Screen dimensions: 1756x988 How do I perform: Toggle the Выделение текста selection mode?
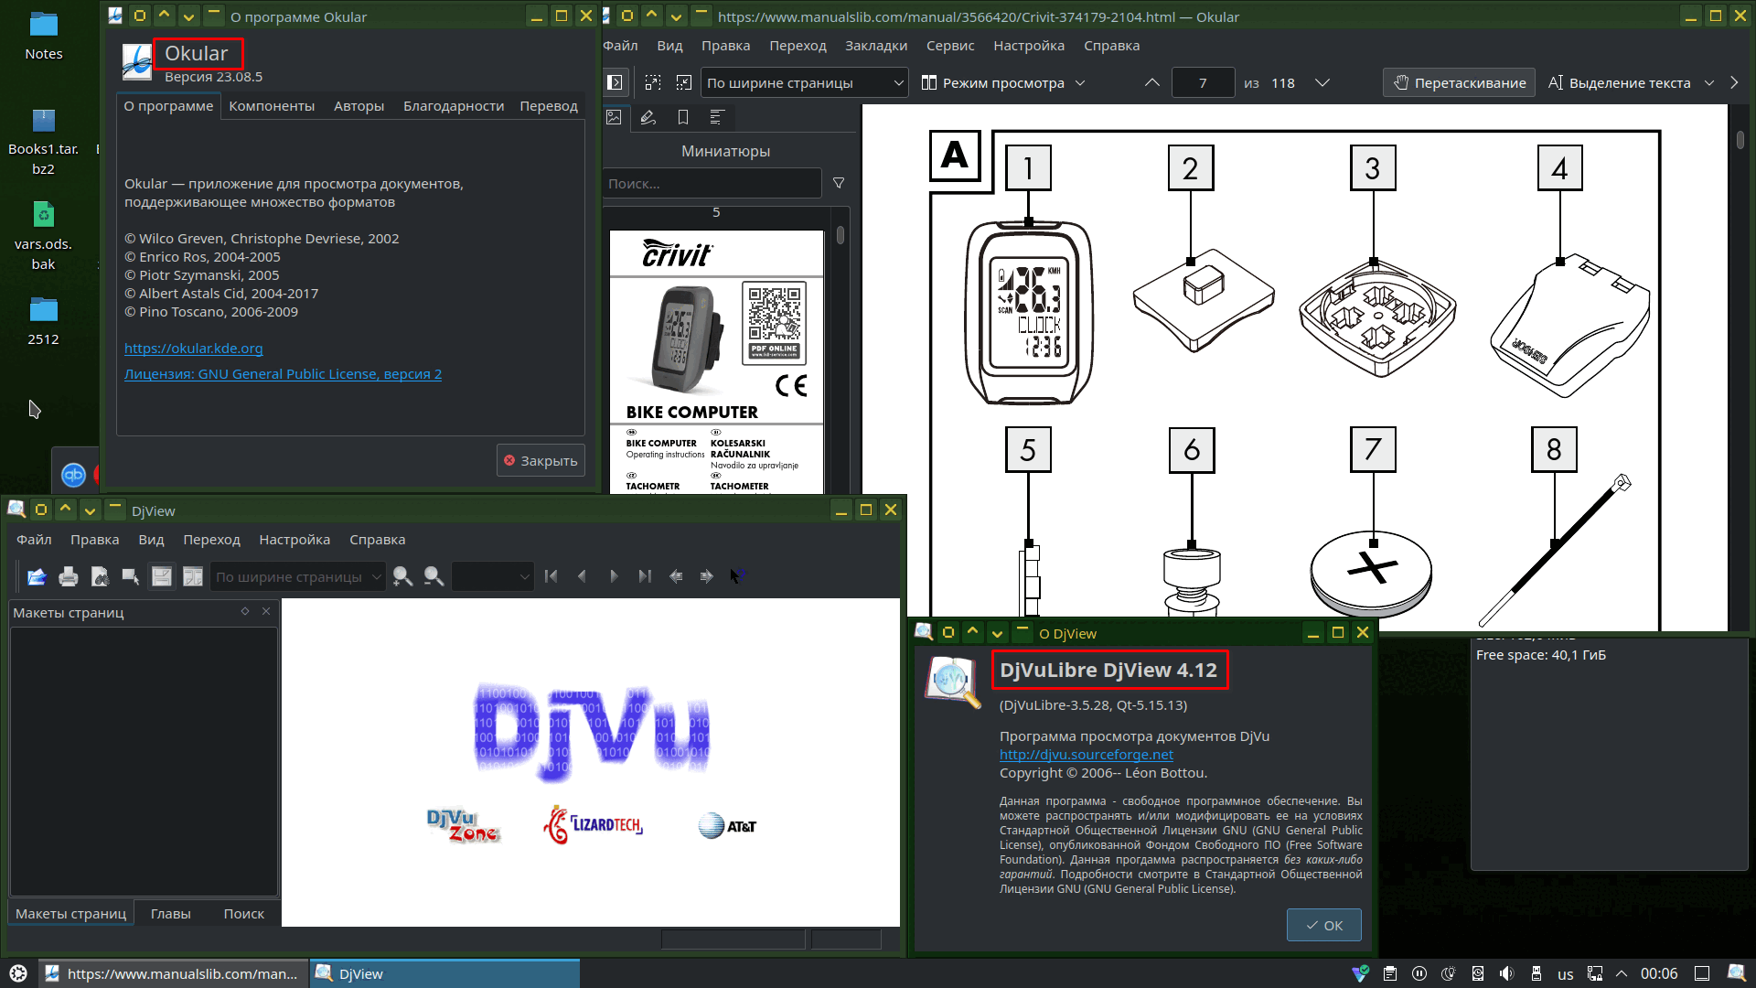pos(1620,82)
